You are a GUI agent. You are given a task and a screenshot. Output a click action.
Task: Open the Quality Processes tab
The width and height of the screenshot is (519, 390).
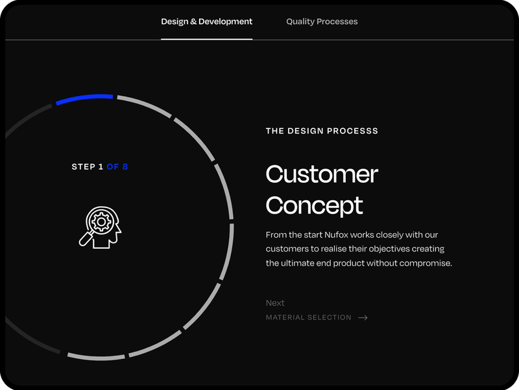(322, 21)
